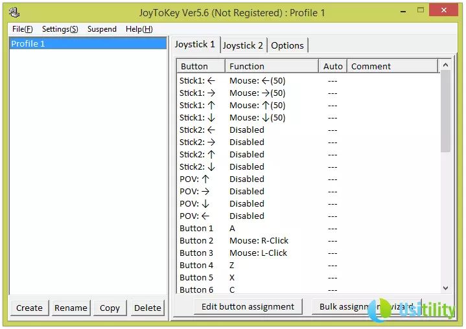Select the POV left arrow row
The image size is (466, 329).
309,216
